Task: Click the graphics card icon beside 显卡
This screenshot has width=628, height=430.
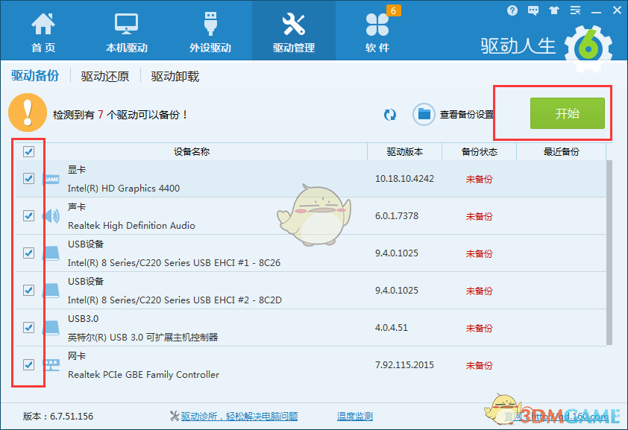Action: click(x=51, y=179)
